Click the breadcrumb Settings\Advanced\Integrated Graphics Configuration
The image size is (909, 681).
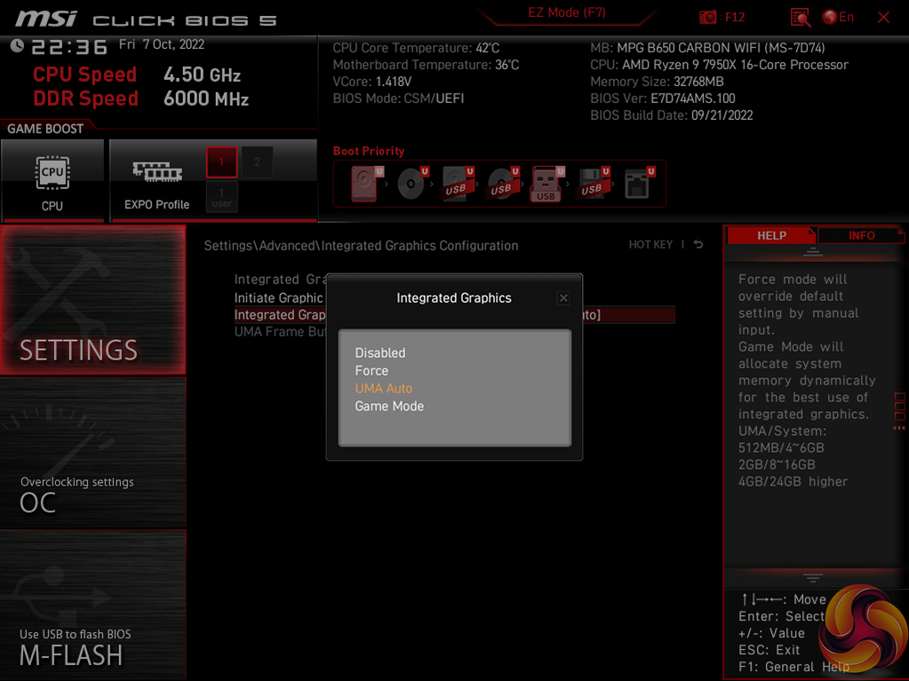361,246
